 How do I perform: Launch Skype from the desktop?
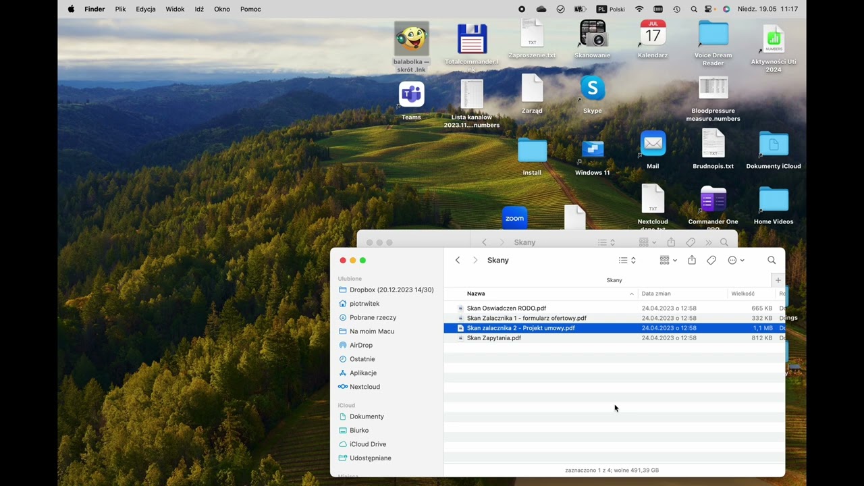pyautogui.click(x=593, y=88)
